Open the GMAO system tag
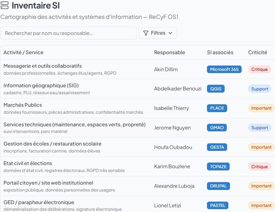Image resolution: width=275 pixels, height=212 pixels. [x=217, y=128]
